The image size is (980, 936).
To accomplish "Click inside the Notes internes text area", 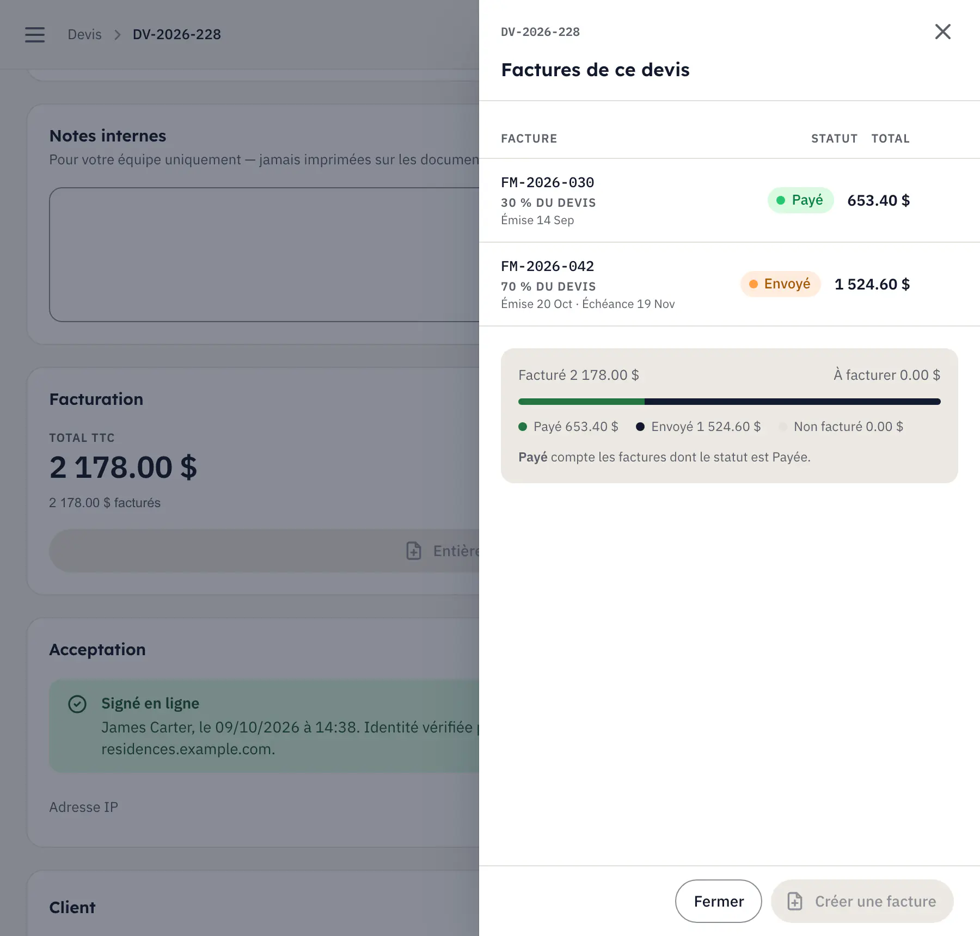I will (x=264, y=255).
